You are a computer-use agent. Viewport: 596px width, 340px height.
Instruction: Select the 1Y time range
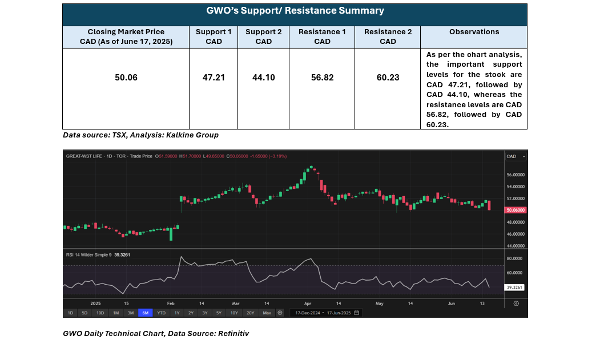coord(177,313)
